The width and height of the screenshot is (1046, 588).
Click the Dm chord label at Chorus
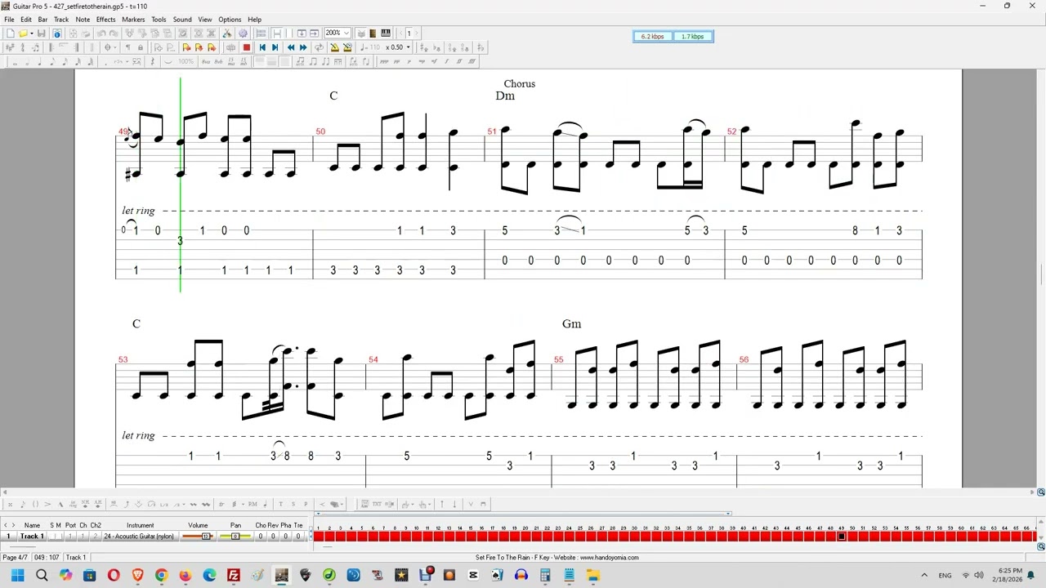point(505,96)
